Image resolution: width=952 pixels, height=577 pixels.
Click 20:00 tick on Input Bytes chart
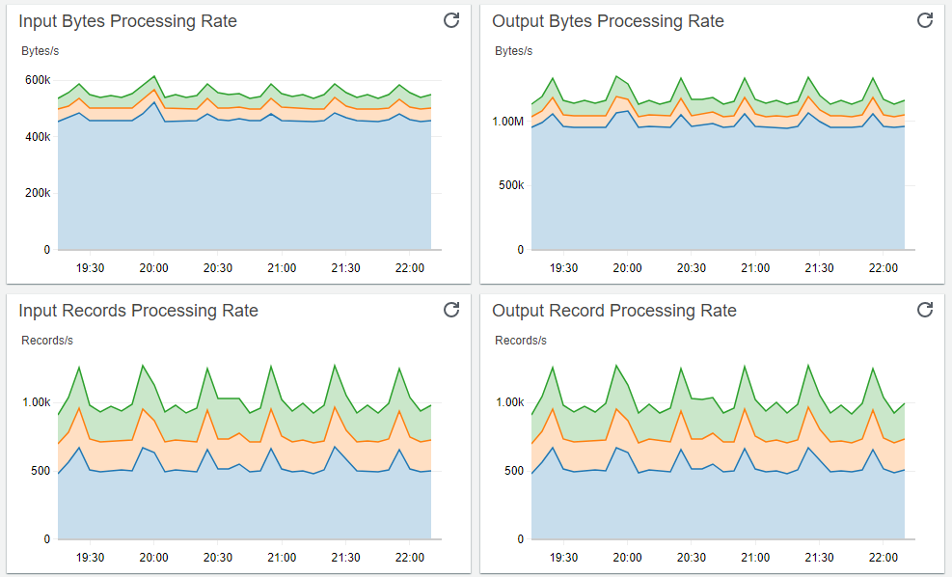pos(154,268)
